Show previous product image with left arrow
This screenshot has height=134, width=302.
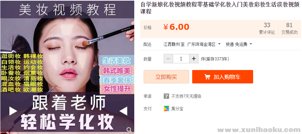[13, 111]
